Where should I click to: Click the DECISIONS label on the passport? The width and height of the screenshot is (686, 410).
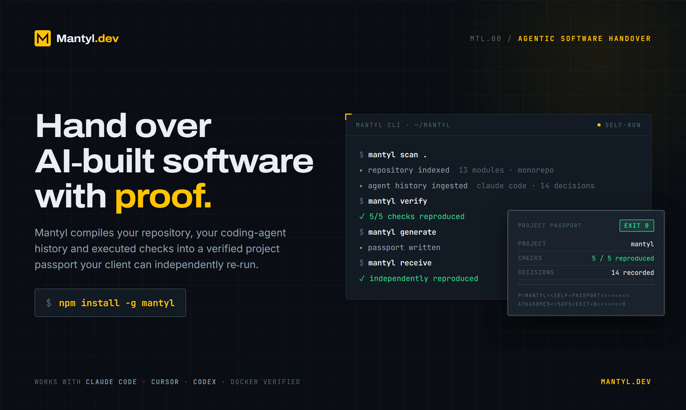(536, 272)
